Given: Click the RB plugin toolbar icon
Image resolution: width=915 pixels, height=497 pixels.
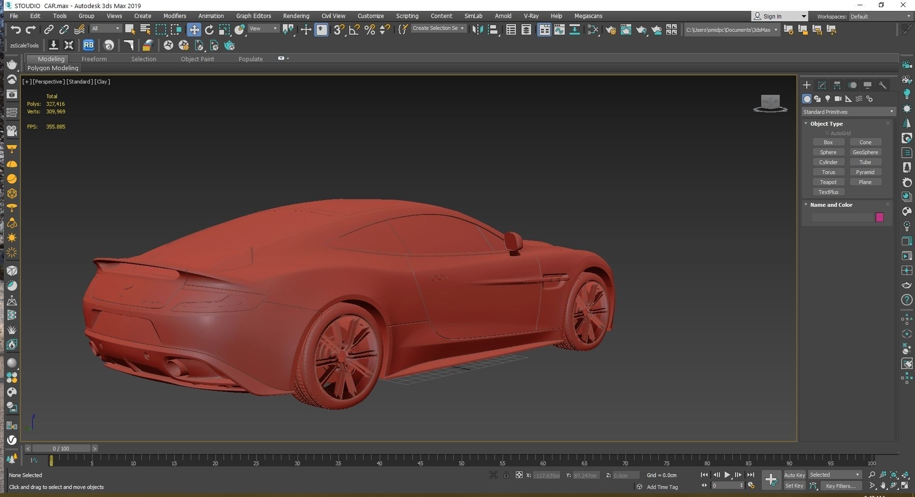Looking at the screenshot, I should (88, 45).
